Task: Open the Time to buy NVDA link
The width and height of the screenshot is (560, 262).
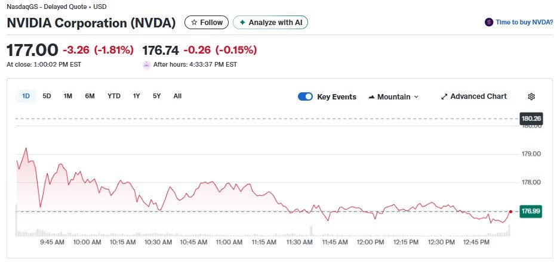Action: [x=524, y=23]
